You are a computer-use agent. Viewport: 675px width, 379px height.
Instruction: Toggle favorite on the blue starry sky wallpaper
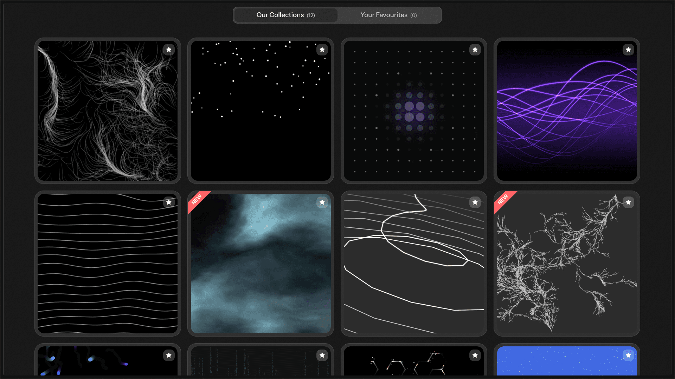[x=629, y=355]
